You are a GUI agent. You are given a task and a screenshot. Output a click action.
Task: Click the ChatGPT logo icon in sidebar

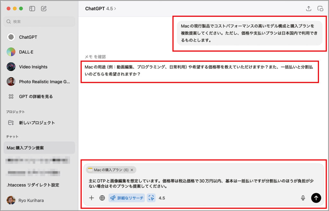pos(11,37)
